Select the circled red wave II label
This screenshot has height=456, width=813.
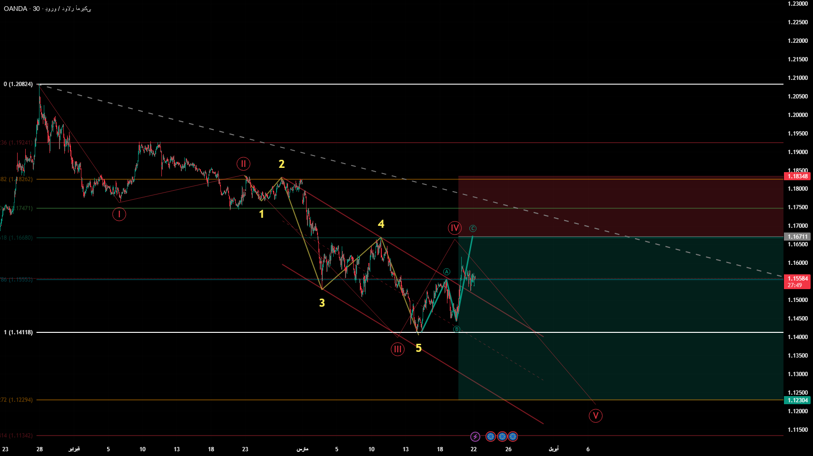(243, 164)
